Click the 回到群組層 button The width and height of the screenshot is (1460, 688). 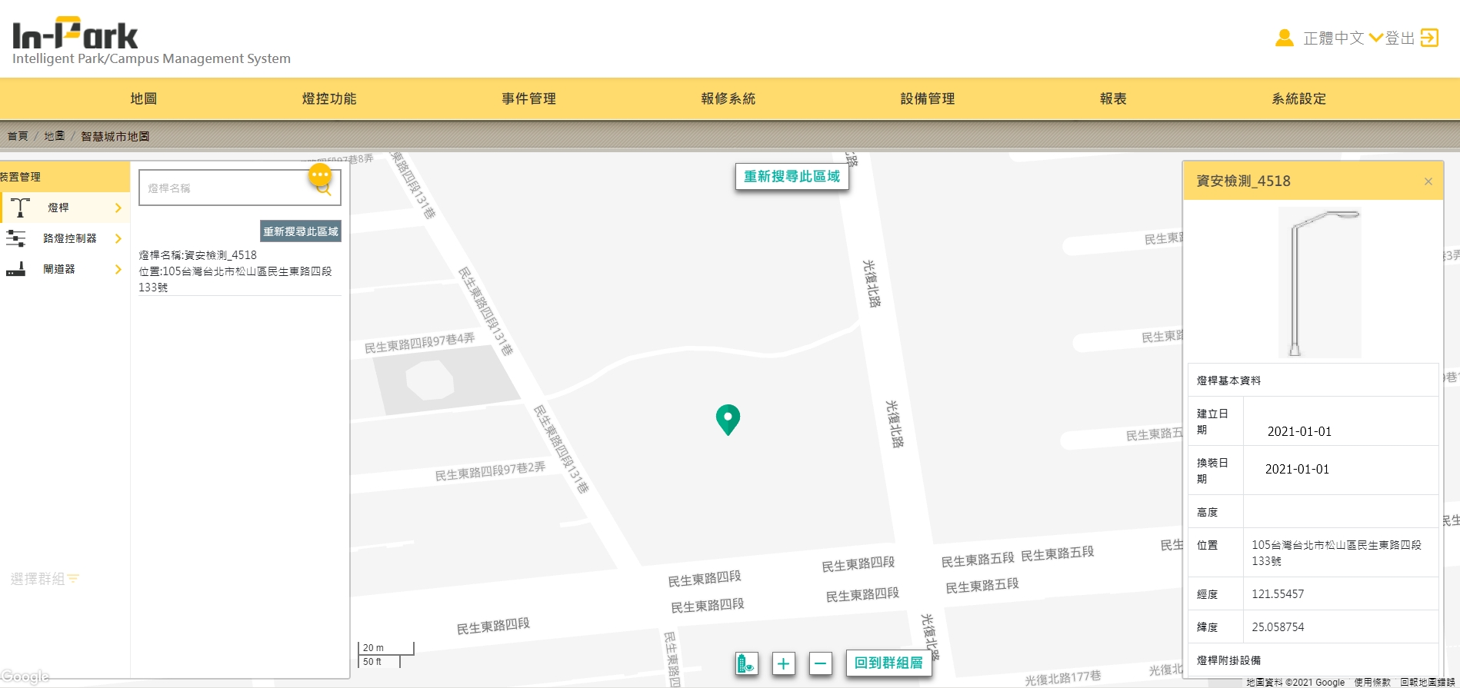888,663
